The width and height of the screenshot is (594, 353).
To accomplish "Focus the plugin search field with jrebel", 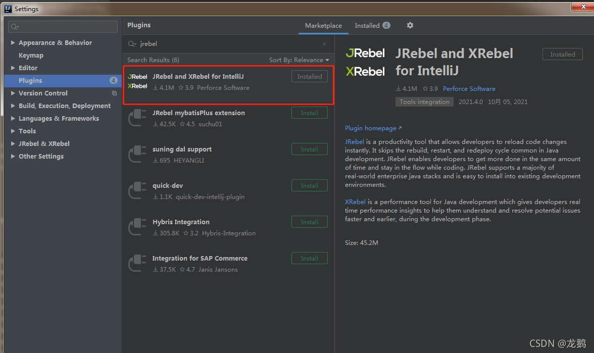I will click(x=228, y=44).
